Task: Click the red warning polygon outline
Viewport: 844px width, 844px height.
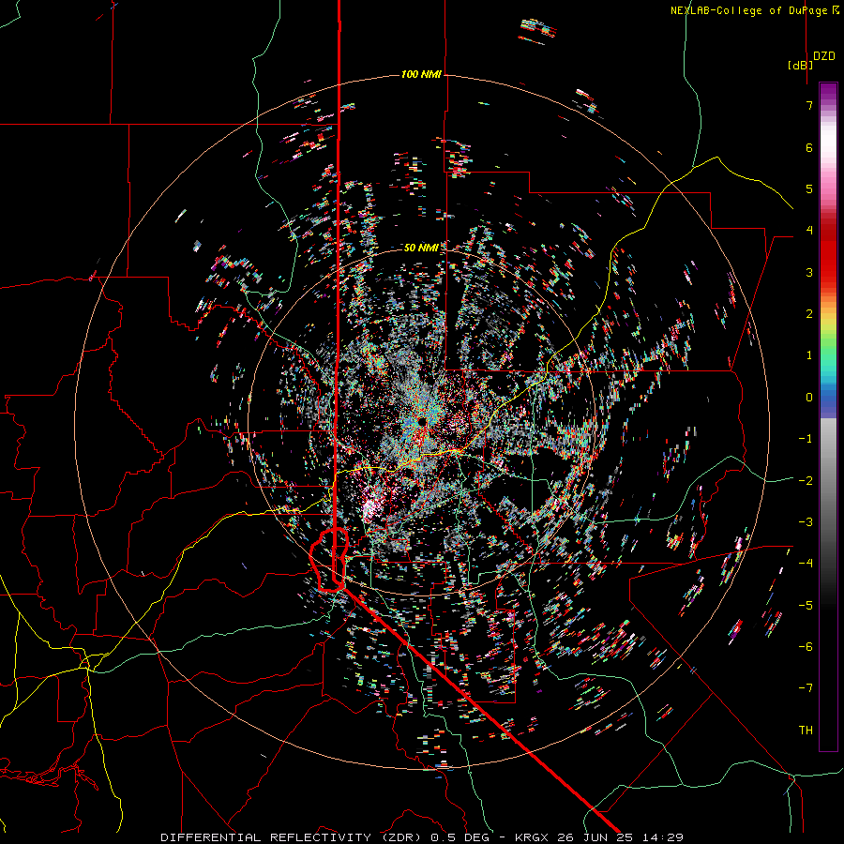Action: 329,560
